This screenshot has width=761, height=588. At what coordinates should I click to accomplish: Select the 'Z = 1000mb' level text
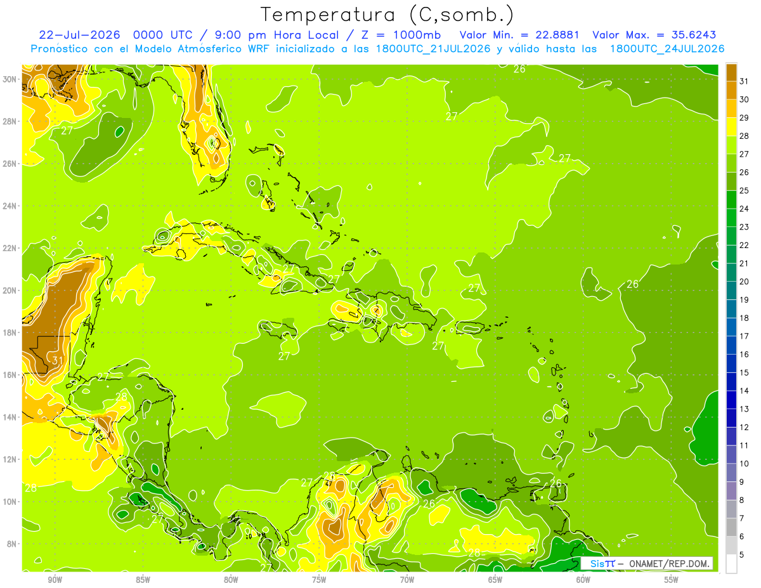coord(401,35)
